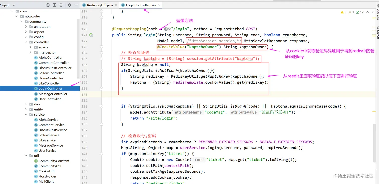Open Project panel settings gear
Screen dimensions: 379x184
tap(69, 5)
